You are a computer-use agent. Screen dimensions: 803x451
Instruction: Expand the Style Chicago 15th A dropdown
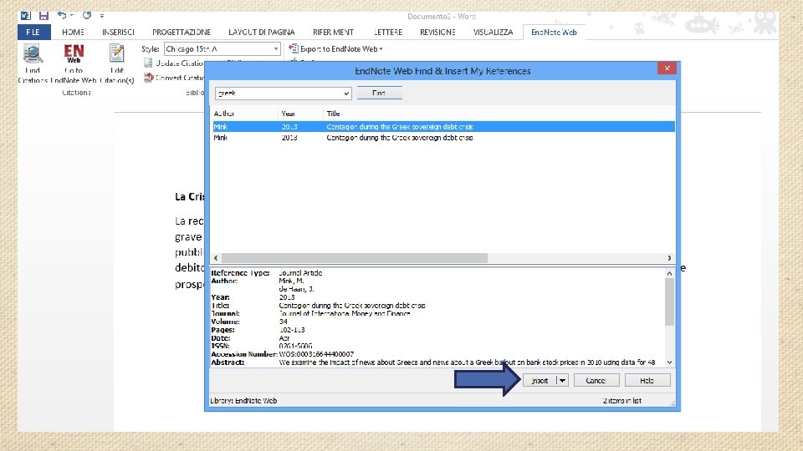275,49
